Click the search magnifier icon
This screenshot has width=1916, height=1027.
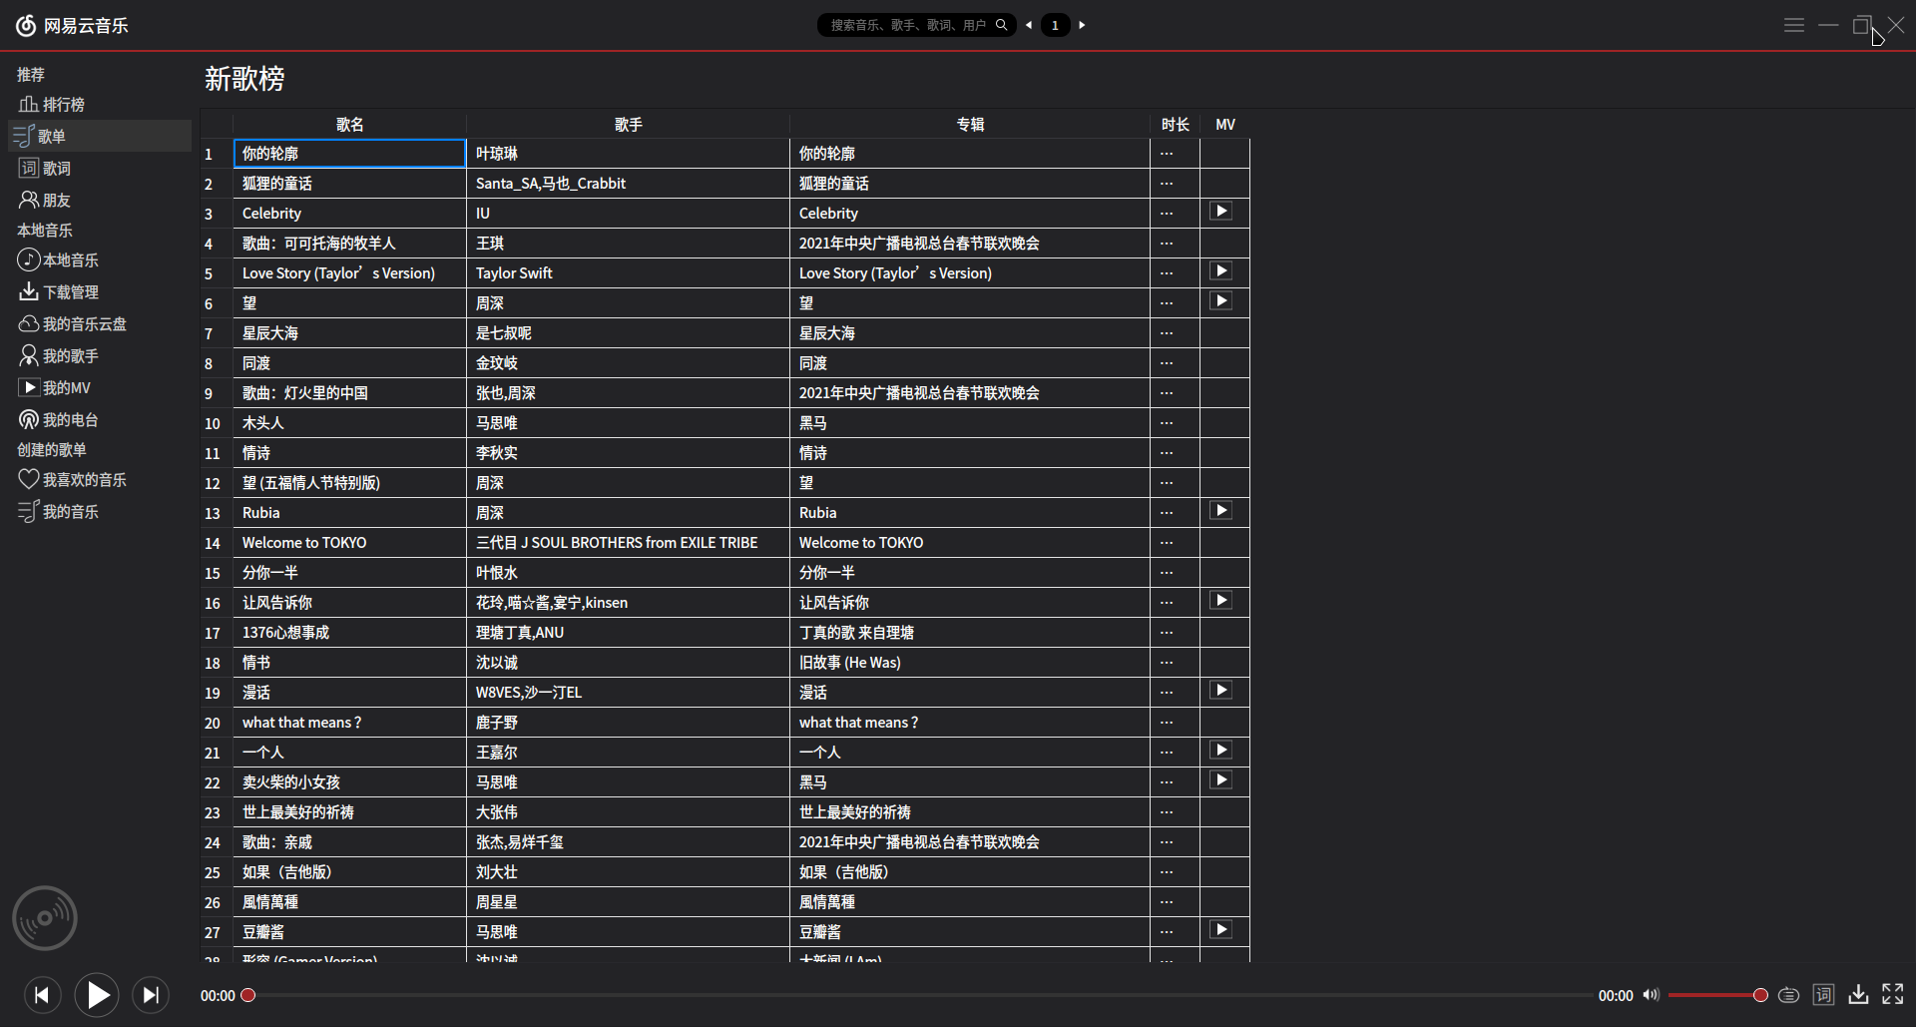[1001, 25]
